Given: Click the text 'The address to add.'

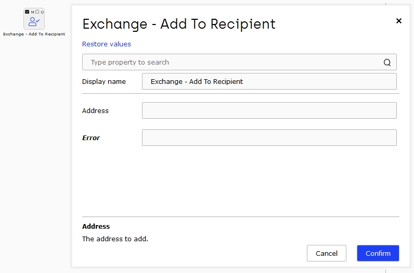Looking at the screenshot, I should click(115, 239).
